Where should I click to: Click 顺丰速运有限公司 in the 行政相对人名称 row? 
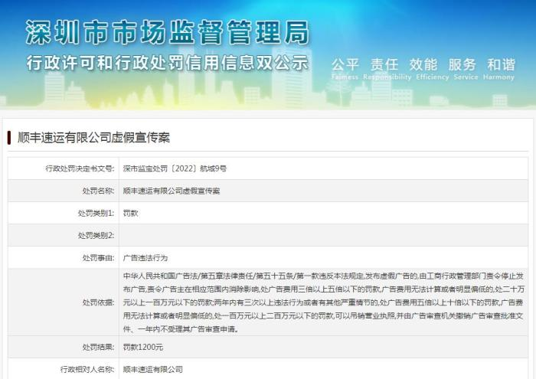pos(153,369)
